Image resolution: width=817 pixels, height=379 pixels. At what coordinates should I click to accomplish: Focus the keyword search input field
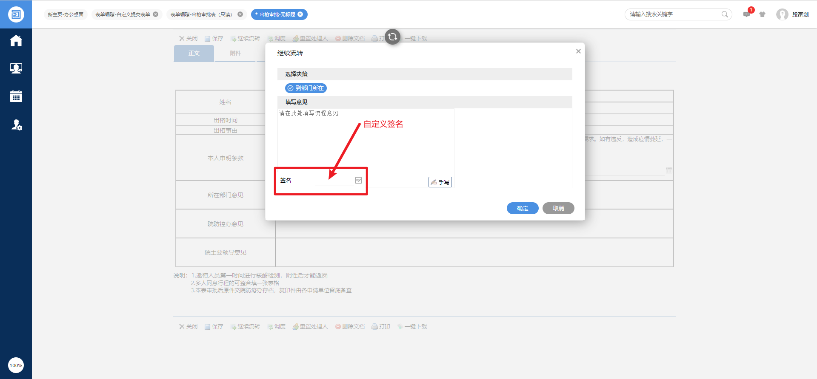(674, 14)
